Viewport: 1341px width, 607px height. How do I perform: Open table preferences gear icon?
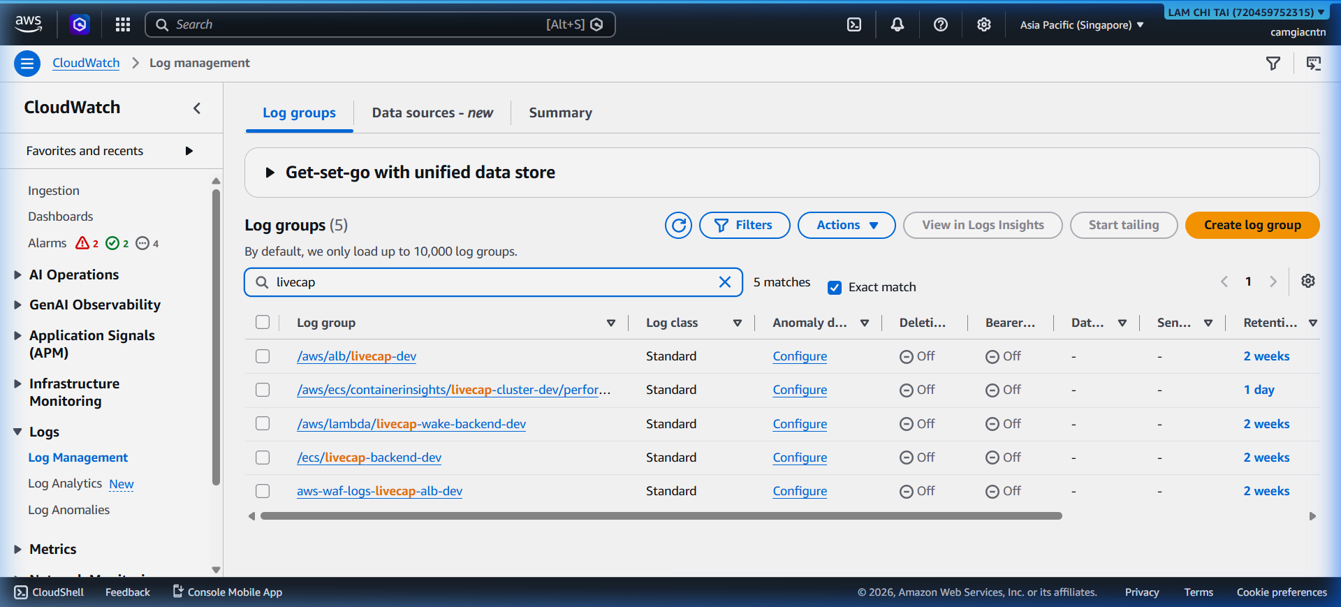point(1308,281)
